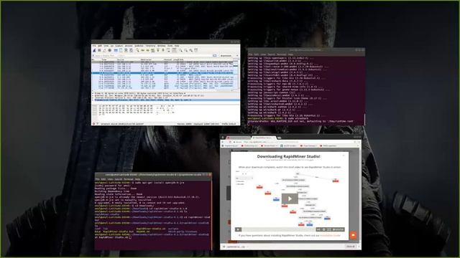Jump to the first packet

[x=158, y=50]
